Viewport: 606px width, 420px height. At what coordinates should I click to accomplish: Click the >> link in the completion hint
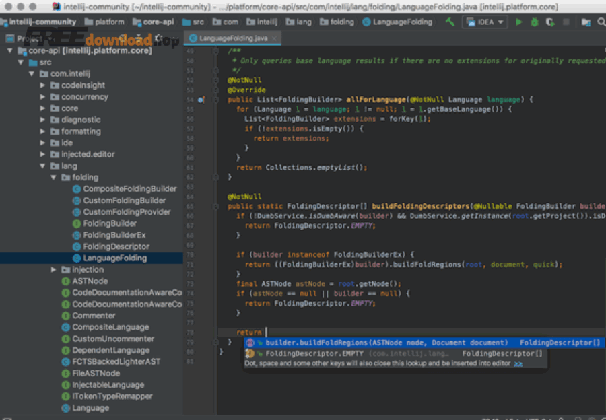518,363
